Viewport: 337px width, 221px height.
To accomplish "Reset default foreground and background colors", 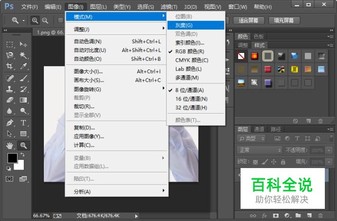I will (x=9, y=169).
